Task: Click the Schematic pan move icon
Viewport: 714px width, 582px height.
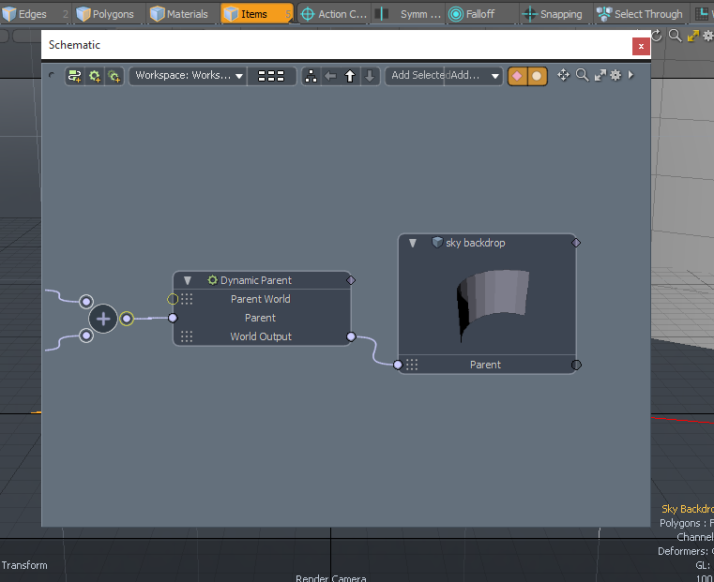Action: click(x=563, y=75)
